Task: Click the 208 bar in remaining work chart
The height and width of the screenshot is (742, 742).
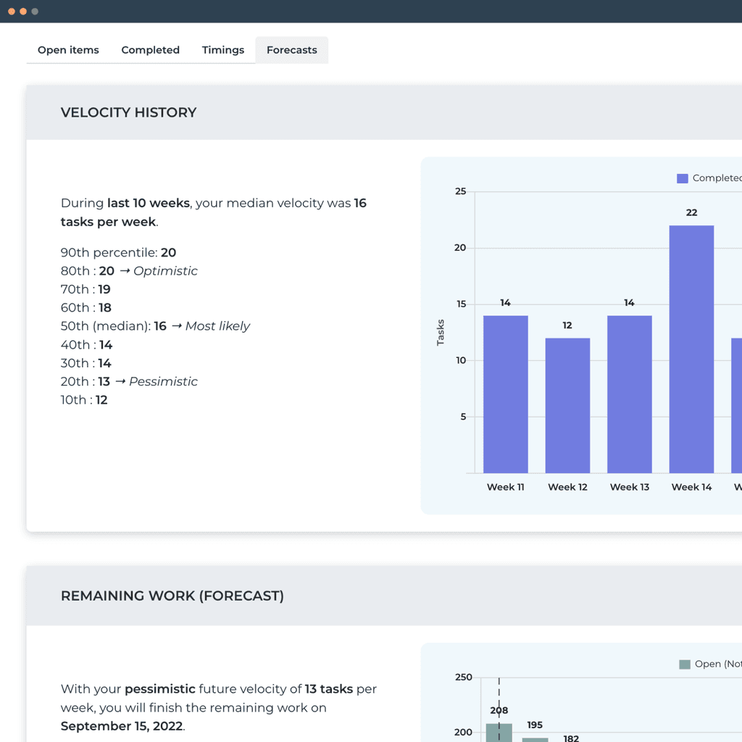Action: click(x=499, y=735)
